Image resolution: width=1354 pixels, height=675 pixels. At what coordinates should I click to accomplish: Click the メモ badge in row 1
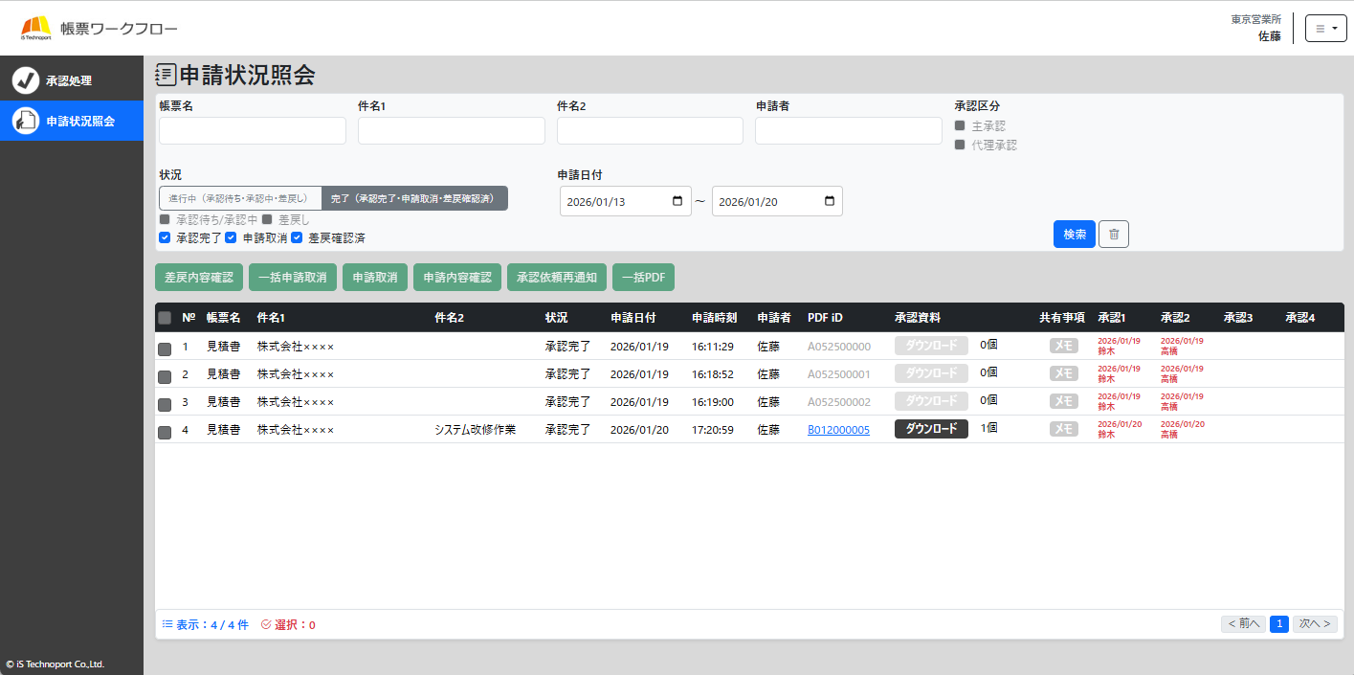click(1063, 347)
